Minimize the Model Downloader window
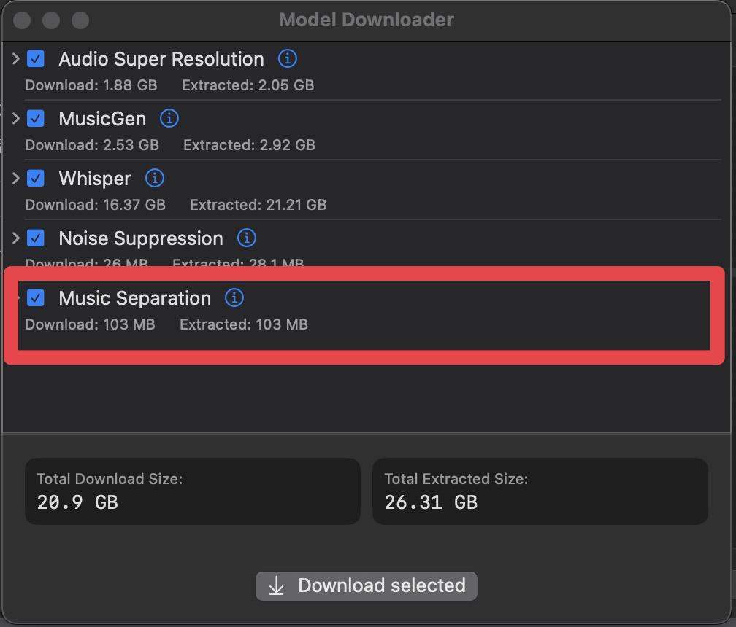The image size is (736, 627). (x=50, y=20)
